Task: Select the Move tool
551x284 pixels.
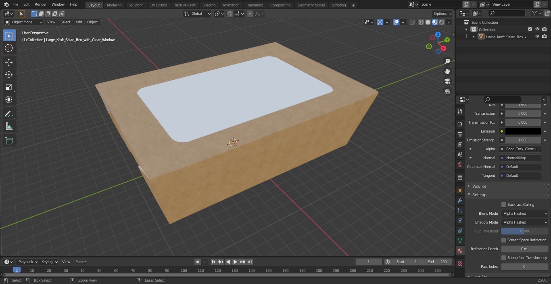Action: (x=9, y=62)
